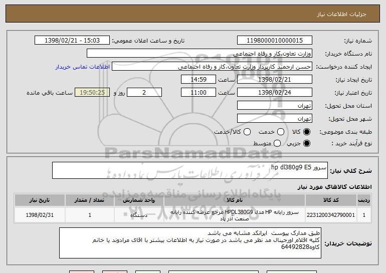Click the public announcement date field 1398/02/21 - 15:03
This screenshot has height=273, width=386.
tap(72, 41)
